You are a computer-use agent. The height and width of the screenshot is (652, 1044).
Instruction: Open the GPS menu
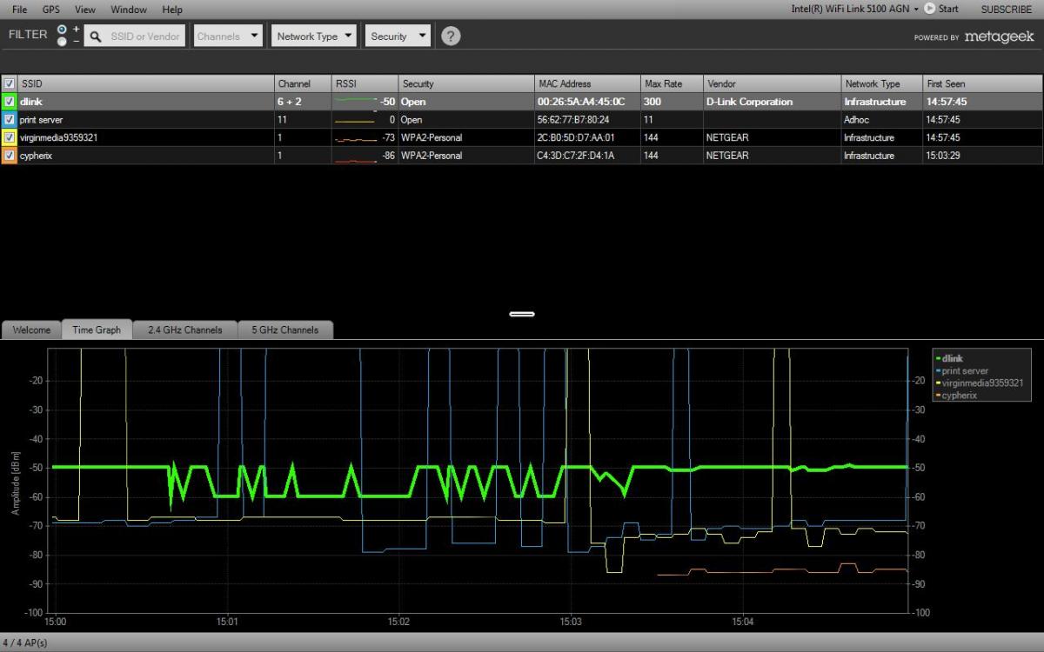[x=51, y=10]
